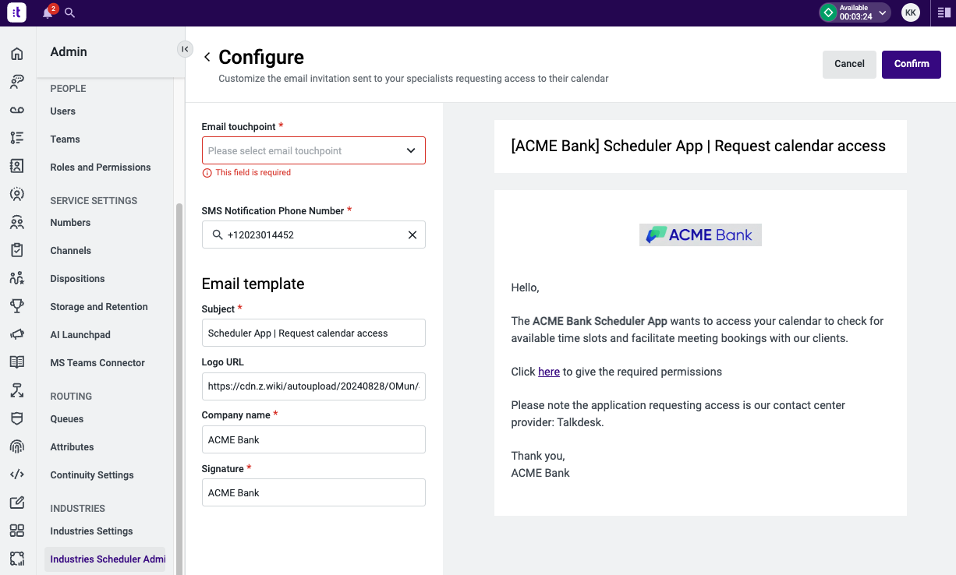Viewport: 956px width, 575px height.
Task: Click the 'Email template' heading
Action: [x=253, y=284]
